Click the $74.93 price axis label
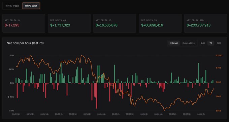 point(219,56)
